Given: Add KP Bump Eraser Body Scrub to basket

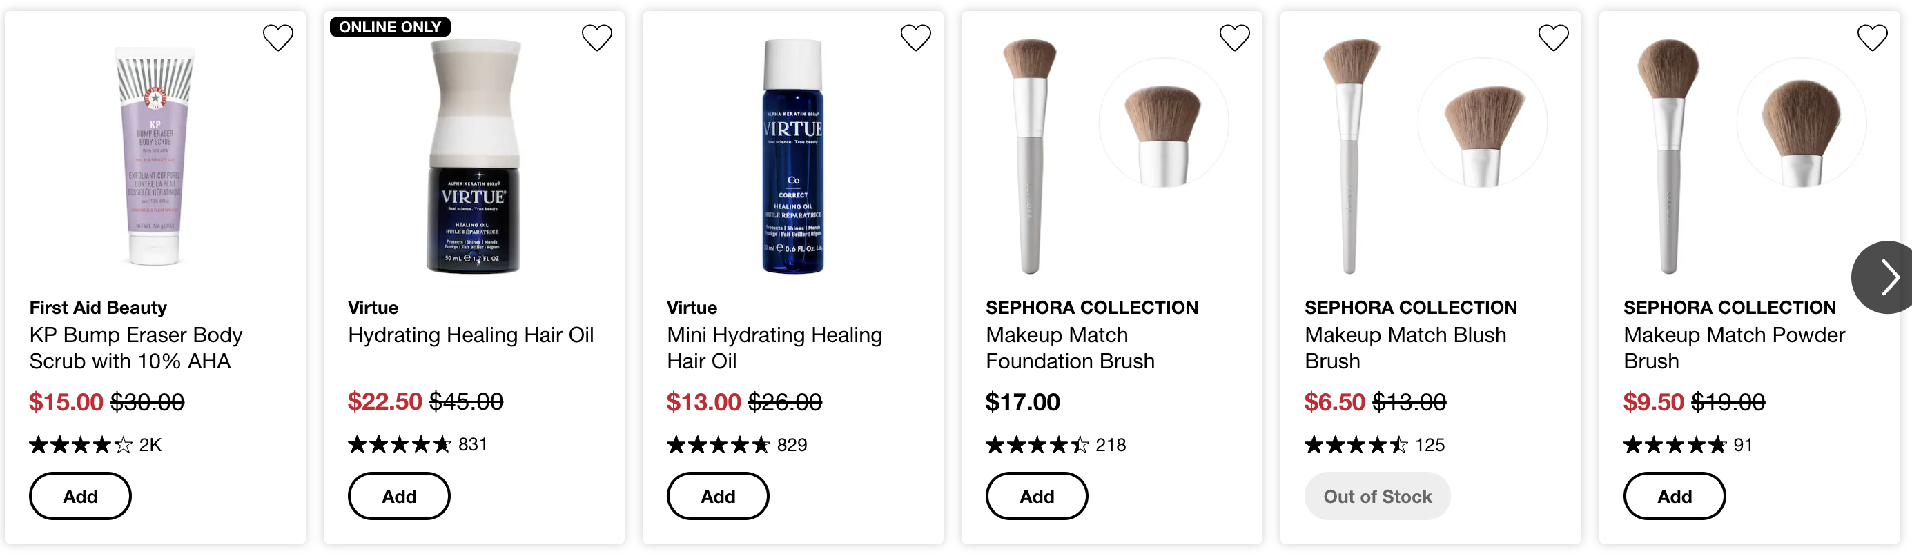Looking at the screenshot, I should pos(80,496).
